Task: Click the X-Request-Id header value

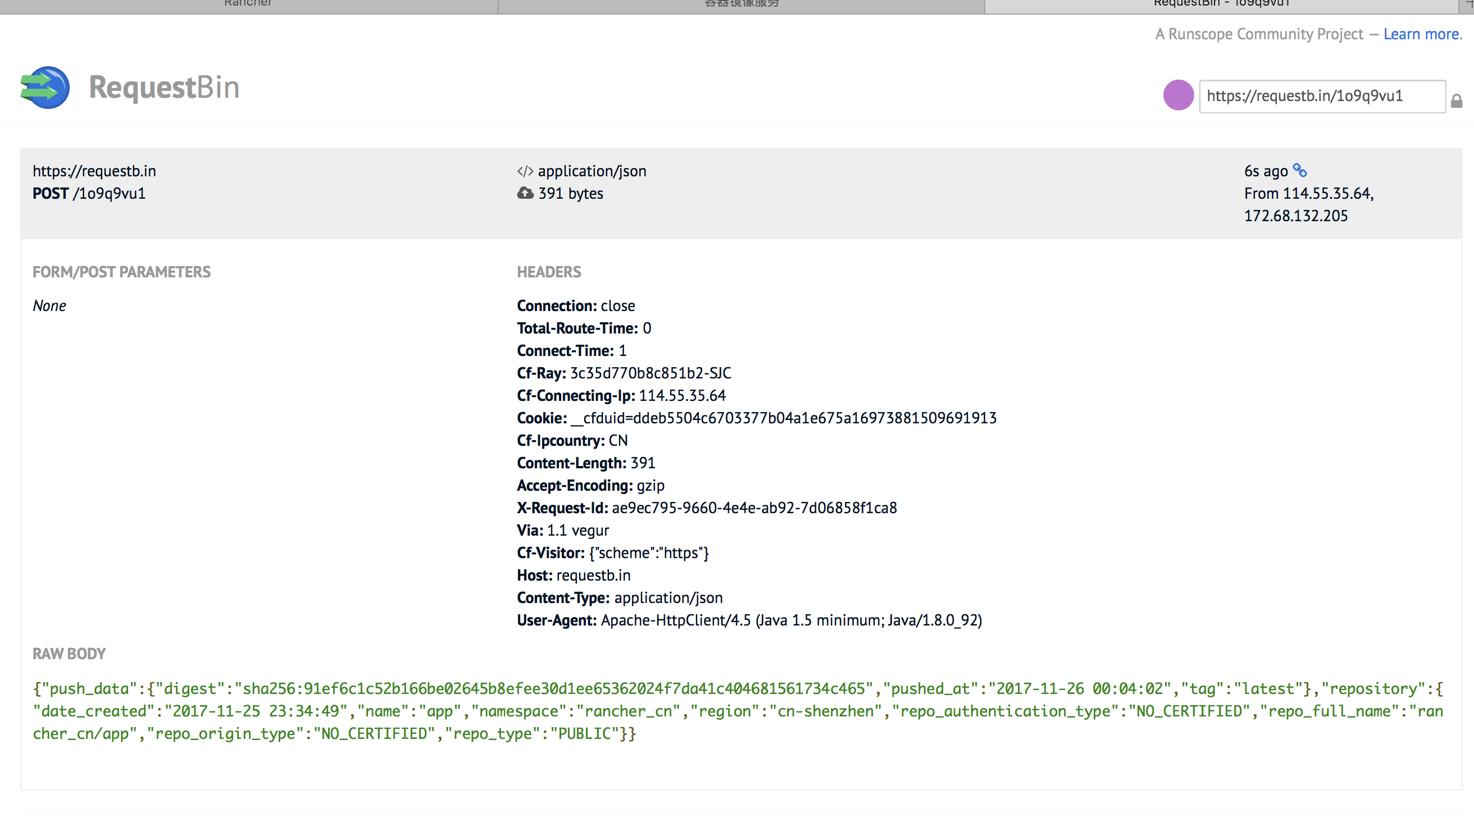Action: click(x=754, y=508)
